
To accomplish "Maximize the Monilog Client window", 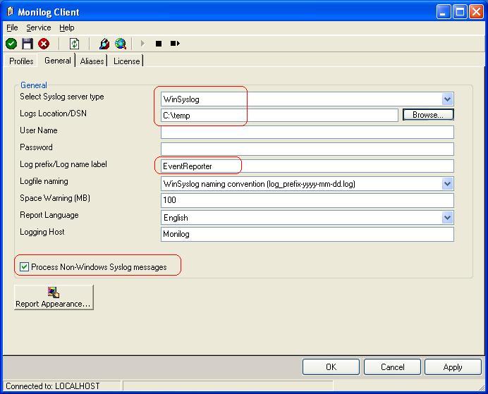I will tap(460, 12).
